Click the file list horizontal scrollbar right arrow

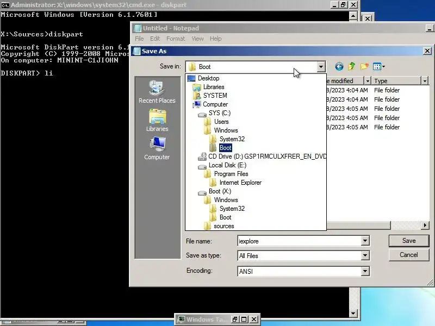425,225
